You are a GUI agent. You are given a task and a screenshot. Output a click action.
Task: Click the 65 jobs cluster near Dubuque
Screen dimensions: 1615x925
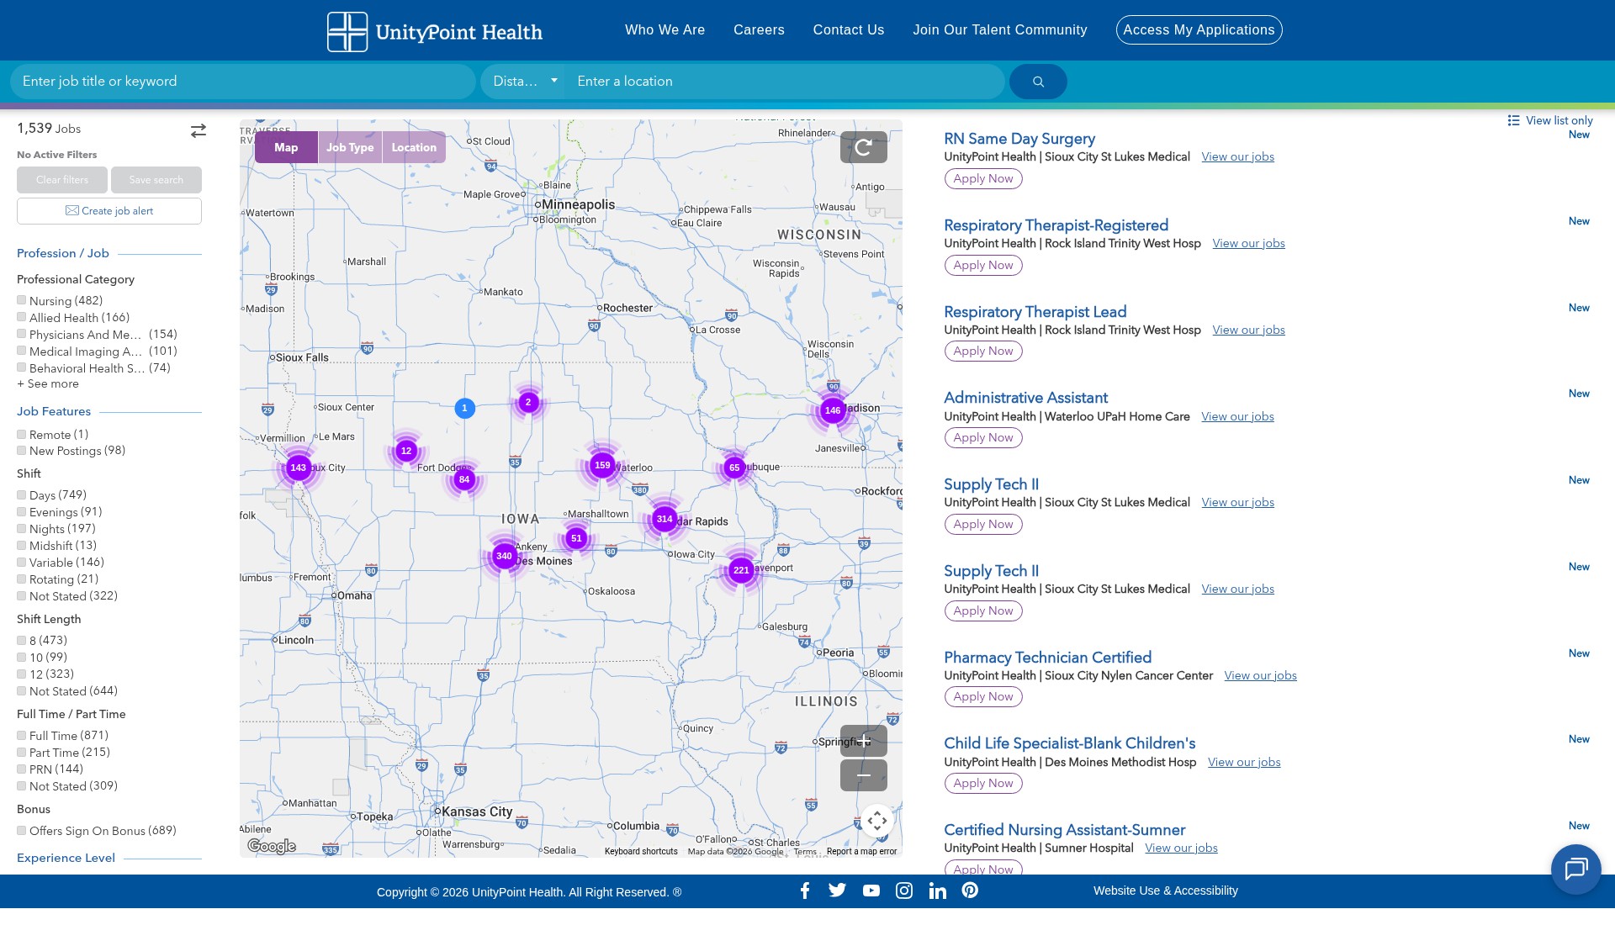coord(734,468)
